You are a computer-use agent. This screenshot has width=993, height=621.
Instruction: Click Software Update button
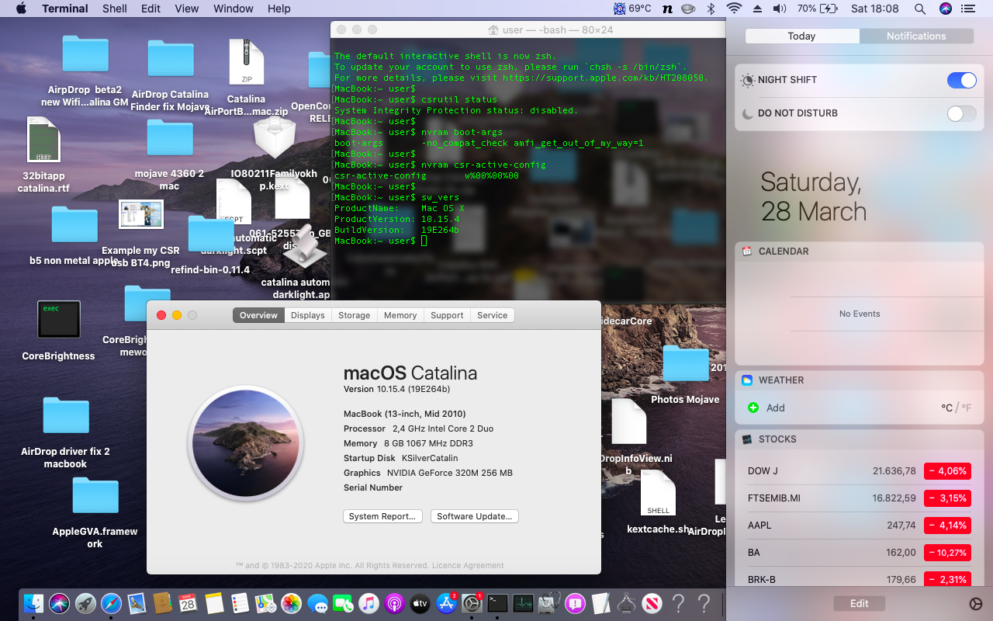click(x=474, y=516)
